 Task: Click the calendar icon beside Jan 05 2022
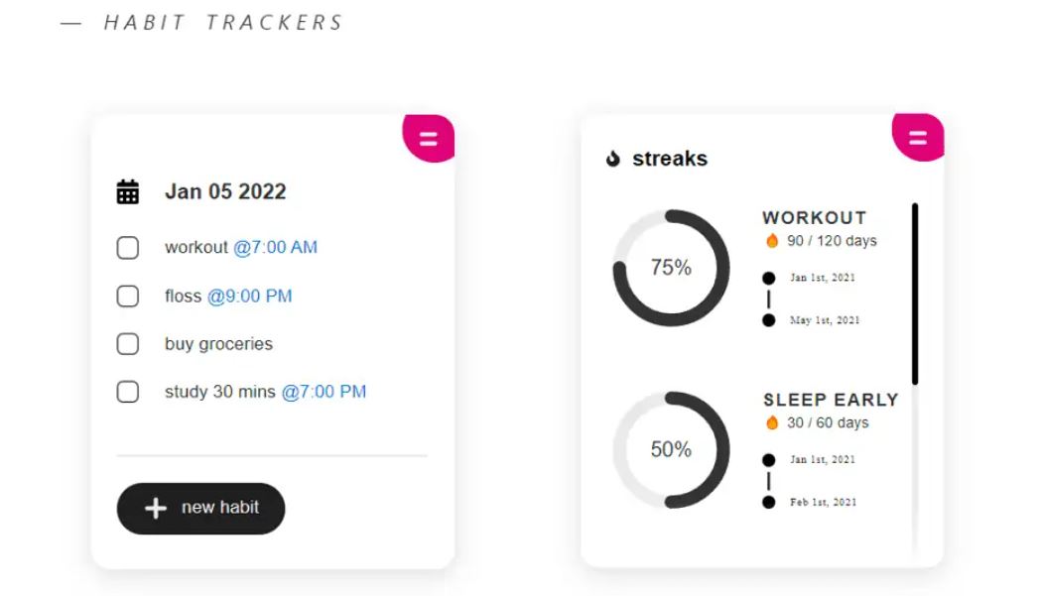tap(128, 192)
